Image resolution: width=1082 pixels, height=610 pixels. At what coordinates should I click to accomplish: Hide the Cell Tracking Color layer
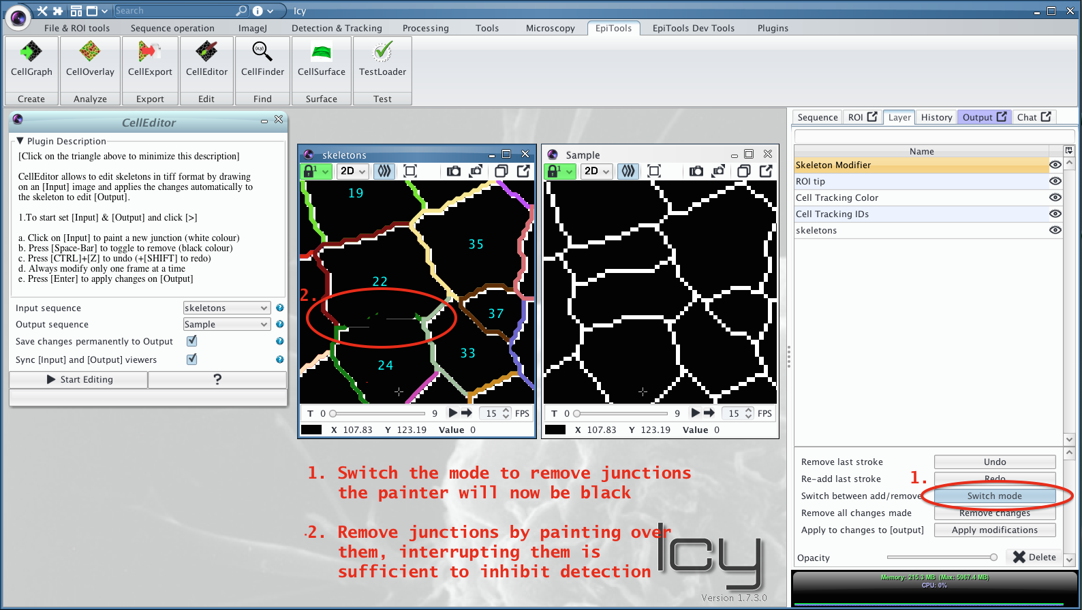1055,197
